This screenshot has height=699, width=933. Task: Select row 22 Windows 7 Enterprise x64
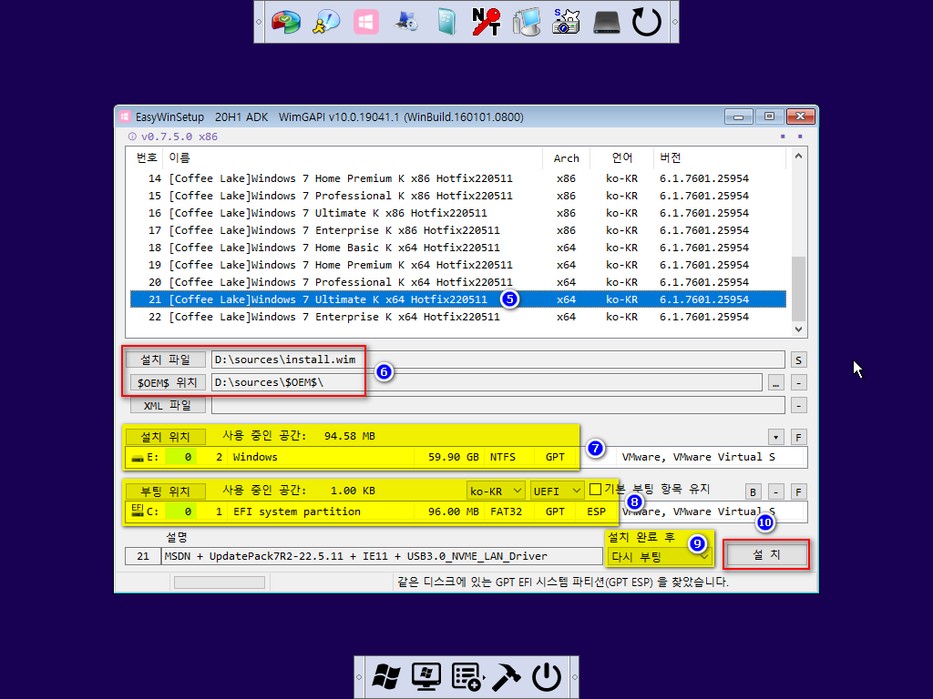click(x=458, y=317)
